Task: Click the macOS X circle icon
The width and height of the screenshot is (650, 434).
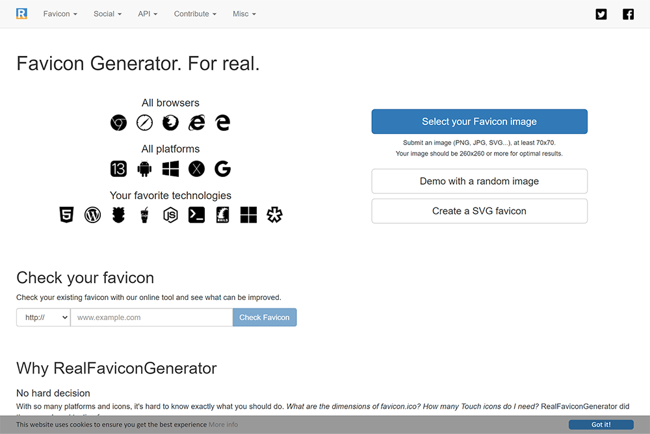Action: click(x=196, y=169)
